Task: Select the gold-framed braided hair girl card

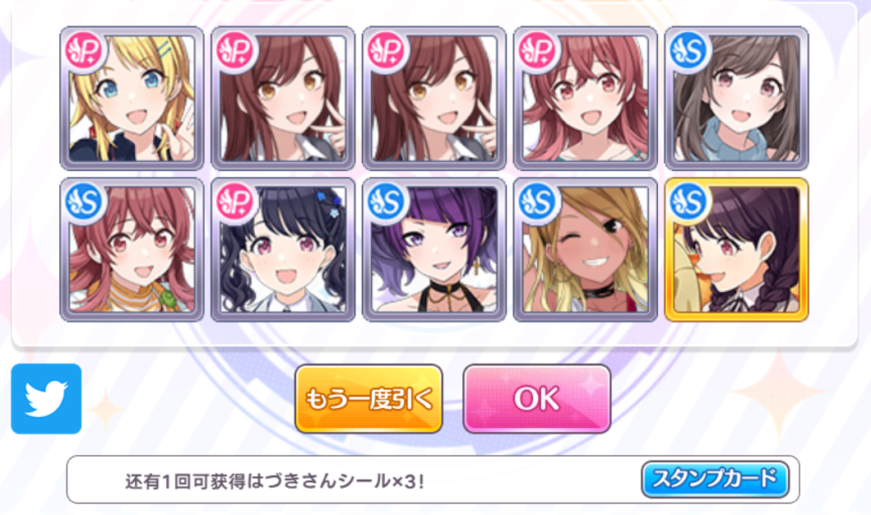Action: pyautogui.click(x=737, y=249)
